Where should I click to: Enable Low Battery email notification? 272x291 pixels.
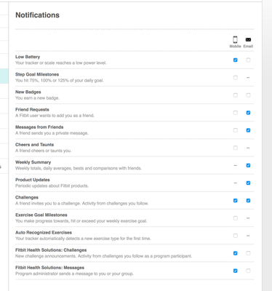tap(248, 60)
